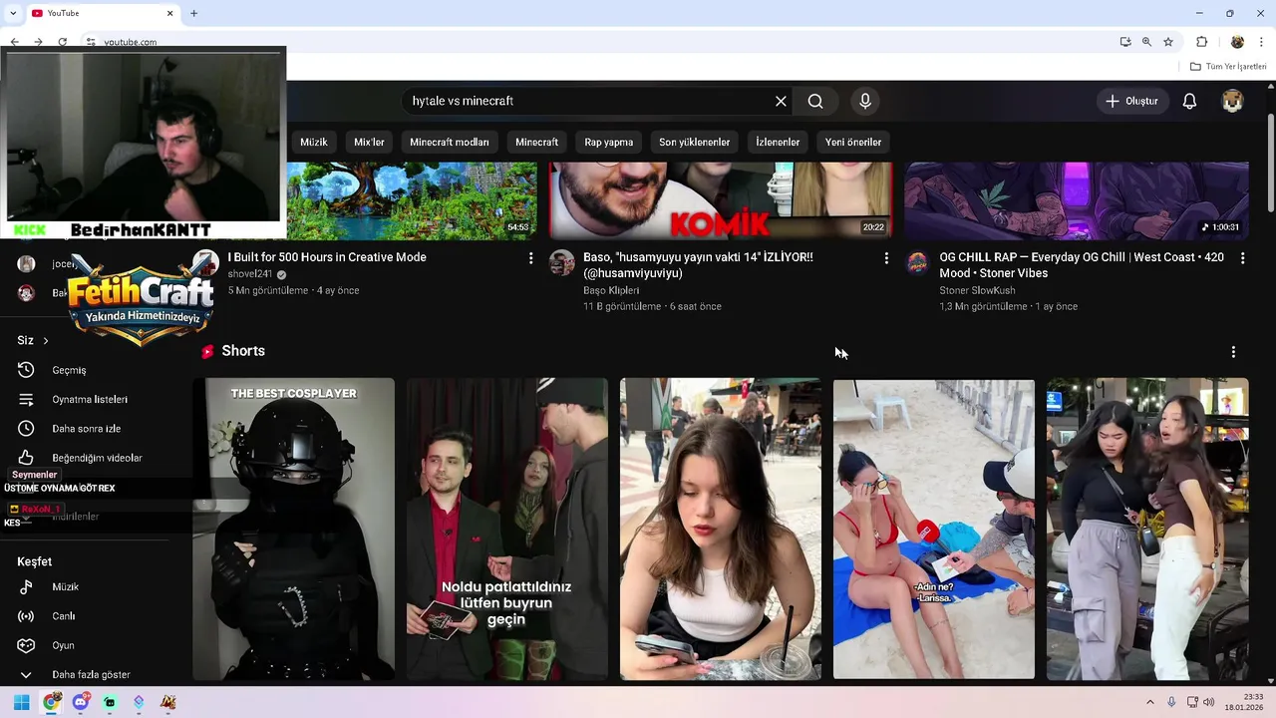Show hidden system tray icons chevron
The height and width of the screenshot is (718, 1276).
[x=1149, y=702]
